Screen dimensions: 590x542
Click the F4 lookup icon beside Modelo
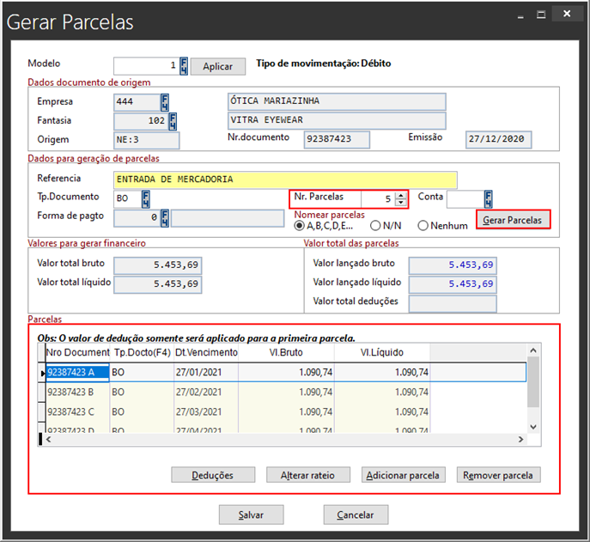(x=183, y=66)
